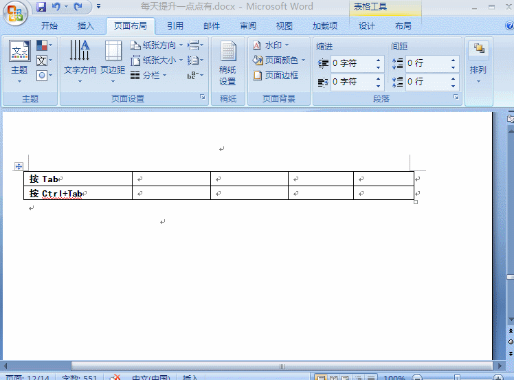This screenshot has width=514, height=380.
Task: Click the spacing before 0 行 field
Action: pos(427,63)
